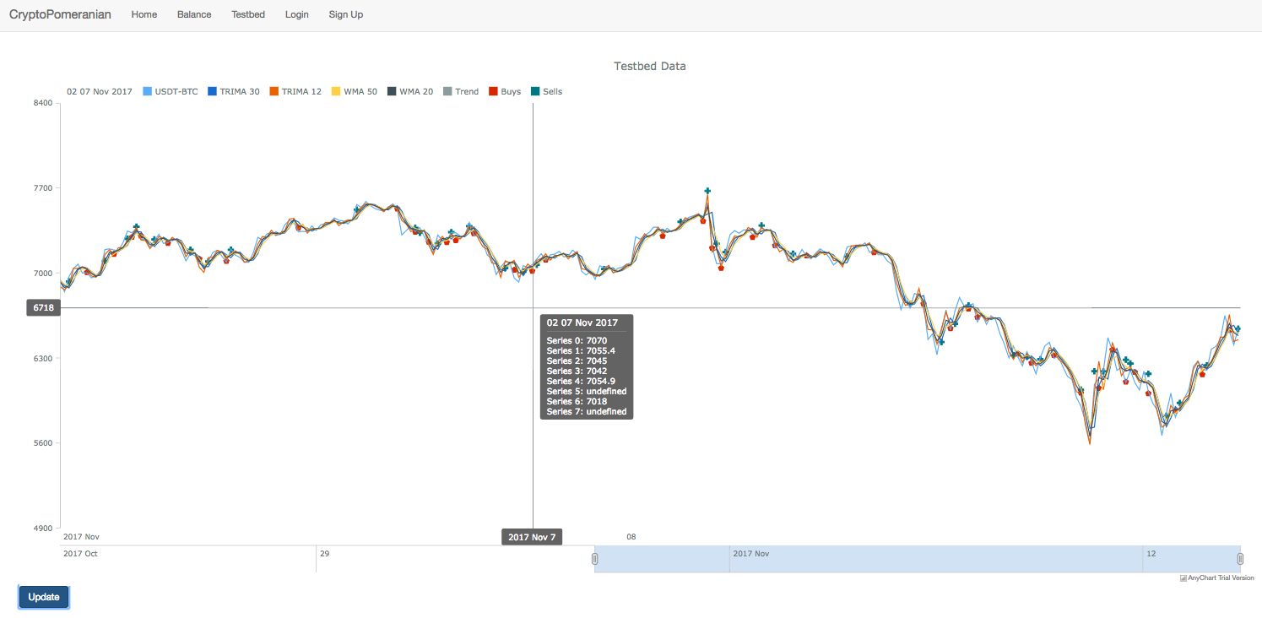
Task: Click the 6718 crosshair value label
Action: pos(44,308)
